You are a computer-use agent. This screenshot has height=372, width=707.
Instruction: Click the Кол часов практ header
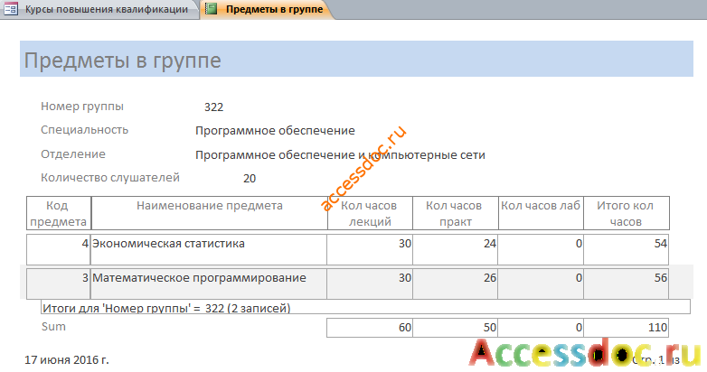456,213
